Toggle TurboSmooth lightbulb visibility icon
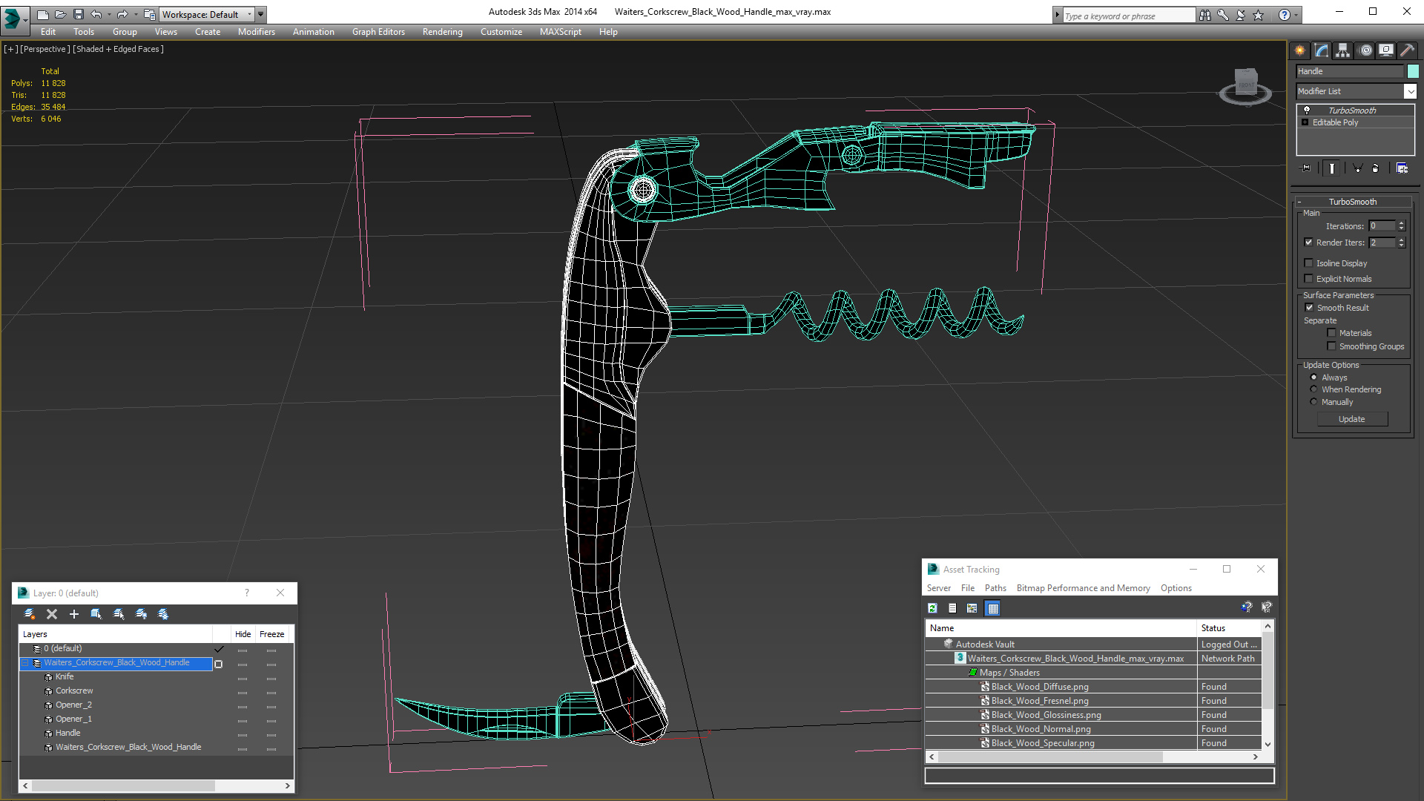Screen dimensions: 1424x801 point(1307,110)
